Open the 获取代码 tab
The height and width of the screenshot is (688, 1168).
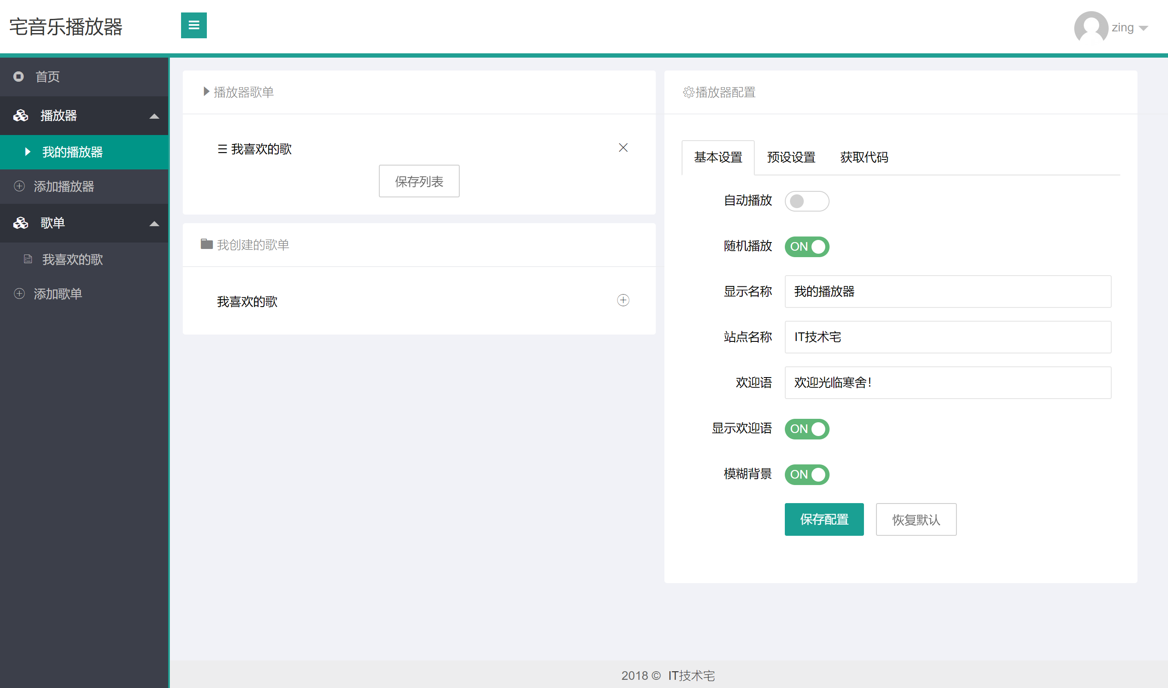point(864,158)
